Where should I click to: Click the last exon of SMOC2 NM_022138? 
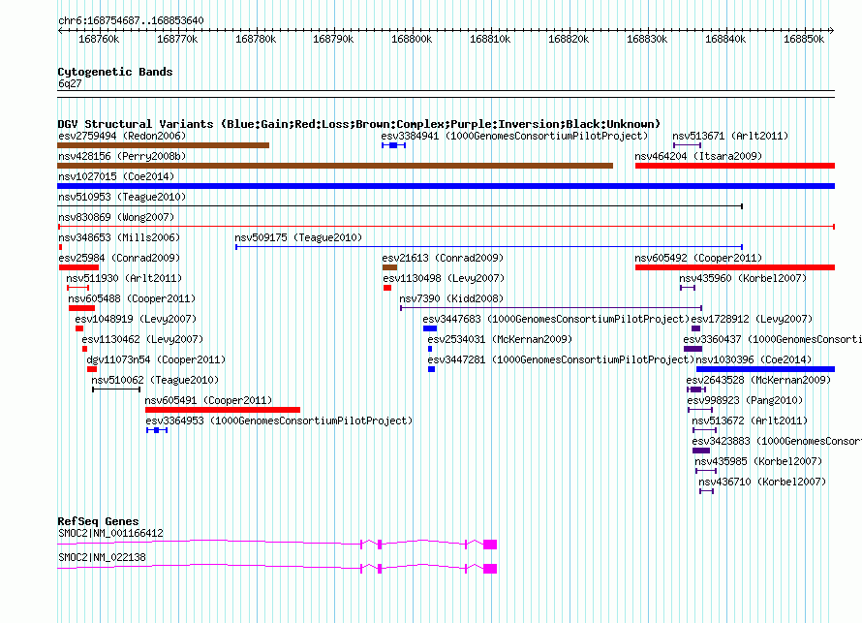click(x=490, y=569)
